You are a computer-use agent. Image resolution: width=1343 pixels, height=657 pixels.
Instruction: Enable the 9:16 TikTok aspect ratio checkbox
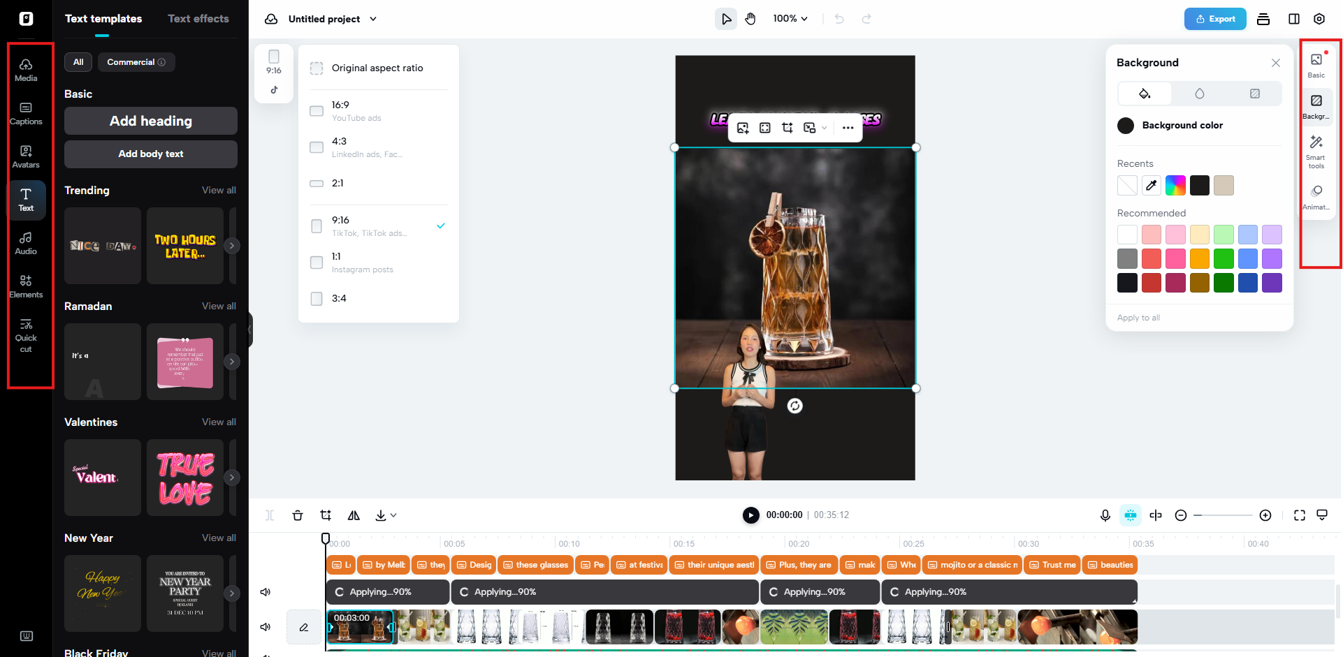[x=316, y=226]
